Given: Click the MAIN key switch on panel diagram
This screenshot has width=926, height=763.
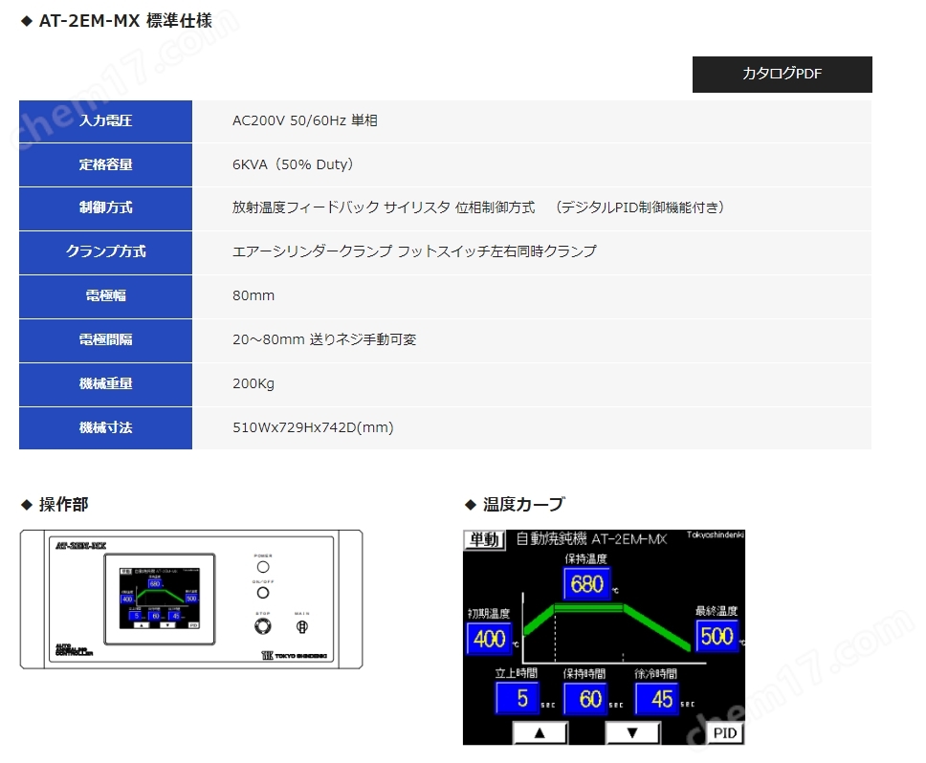Looking at the screenshot, I should [x=301, y=626].
